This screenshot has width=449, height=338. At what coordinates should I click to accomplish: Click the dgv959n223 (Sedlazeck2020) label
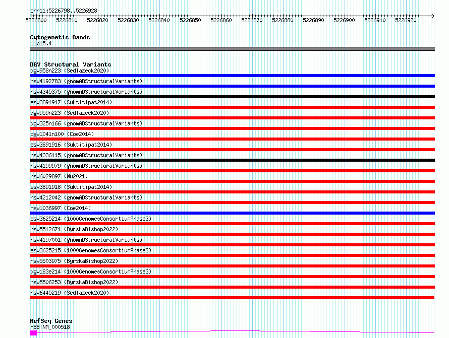pos(70,113)
